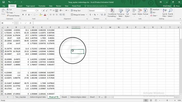Click Decrease Decimal icon
This screenshot has height=102, width=182.
(x=105, y=15)
